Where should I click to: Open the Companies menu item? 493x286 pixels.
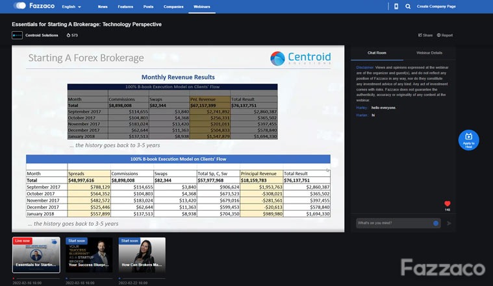(173, 6)
